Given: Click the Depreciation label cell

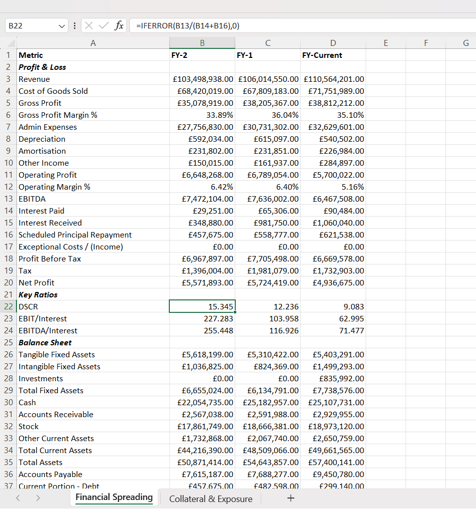Looking at the screenshot, I should pyautogui.click(x=93, y=139).
